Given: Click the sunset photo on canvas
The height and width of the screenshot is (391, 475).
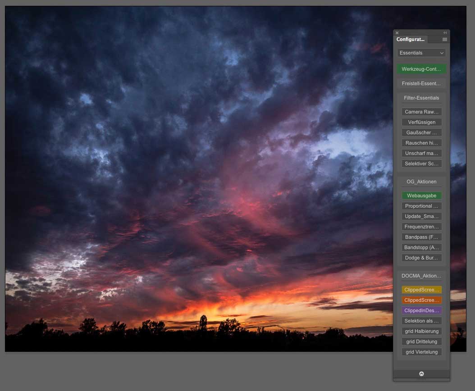Looking at the screenshot, I should [x=198, y=180].
